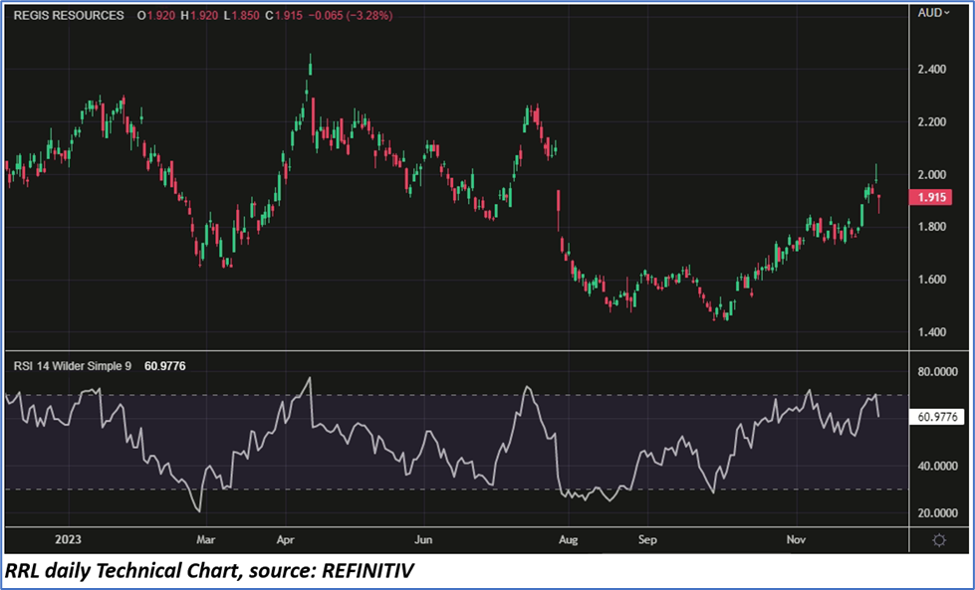
Task: Click the Nov time axis label
Action: click(x=796, y=539)
